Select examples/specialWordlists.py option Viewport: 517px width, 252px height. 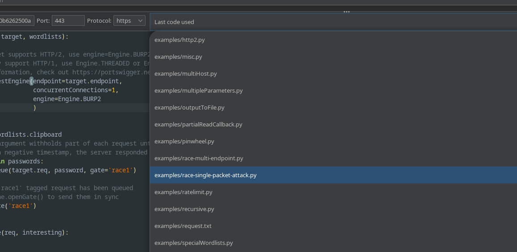tap(193, 243)
